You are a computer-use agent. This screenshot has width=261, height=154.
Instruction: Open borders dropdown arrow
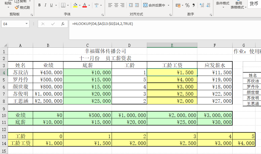pyautogui.click(x=68, y=5)
